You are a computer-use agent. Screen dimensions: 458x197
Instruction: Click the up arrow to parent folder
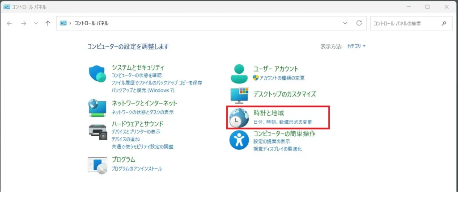click(x=48, y=23)
